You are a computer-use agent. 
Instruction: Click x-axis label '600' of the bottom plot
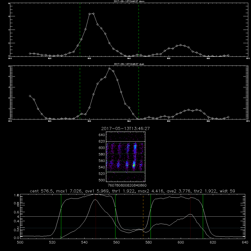tap(181, 242)
